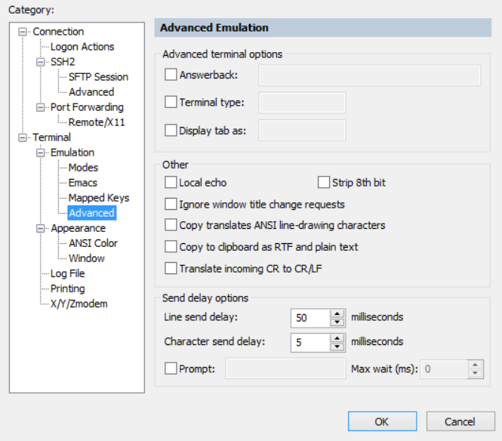The width and height of the screenshot is (502, 441).
Task: Toggle Local echo option
Action: (x=171, y=182)
